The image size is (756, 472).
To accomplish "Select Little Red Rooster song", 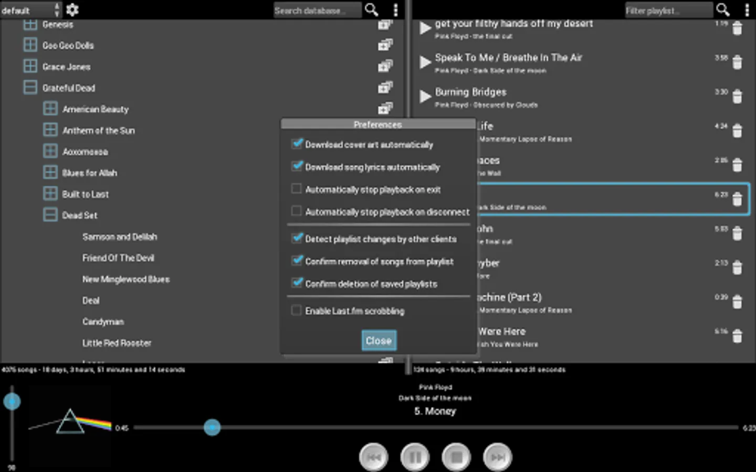I will click(117, 342).
